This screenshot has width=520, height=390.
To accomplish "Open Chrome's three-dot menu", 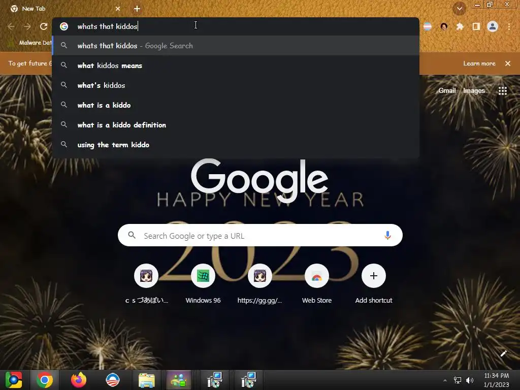I will click(x=509, y=26).
